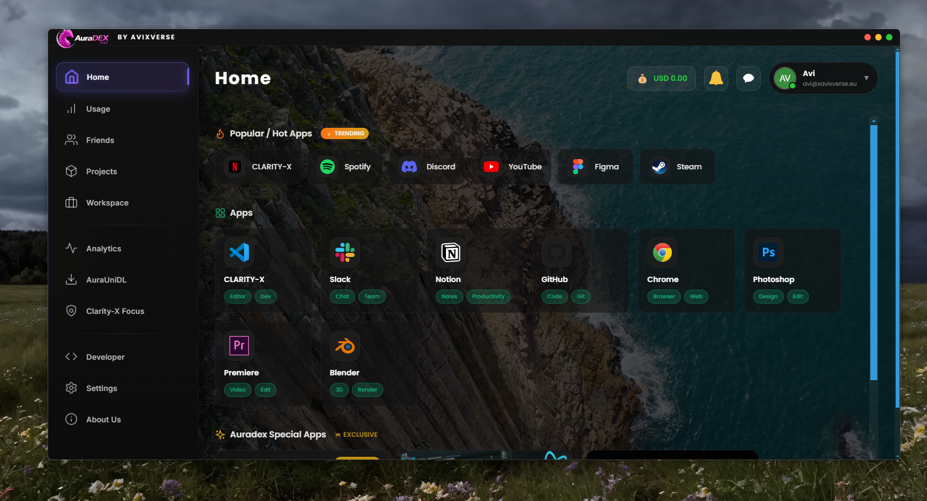The height and width of the screenshot is (501, 927).
Task: Click the Git tag on GitHub card
Action: 581,297
